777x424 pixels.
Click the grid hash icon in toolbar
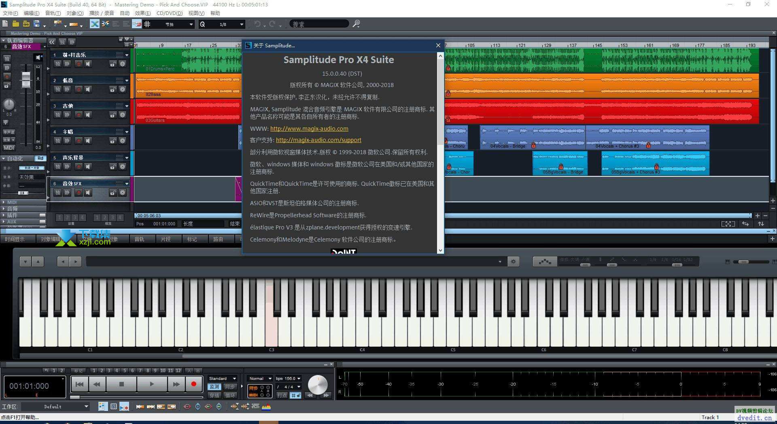147,24
